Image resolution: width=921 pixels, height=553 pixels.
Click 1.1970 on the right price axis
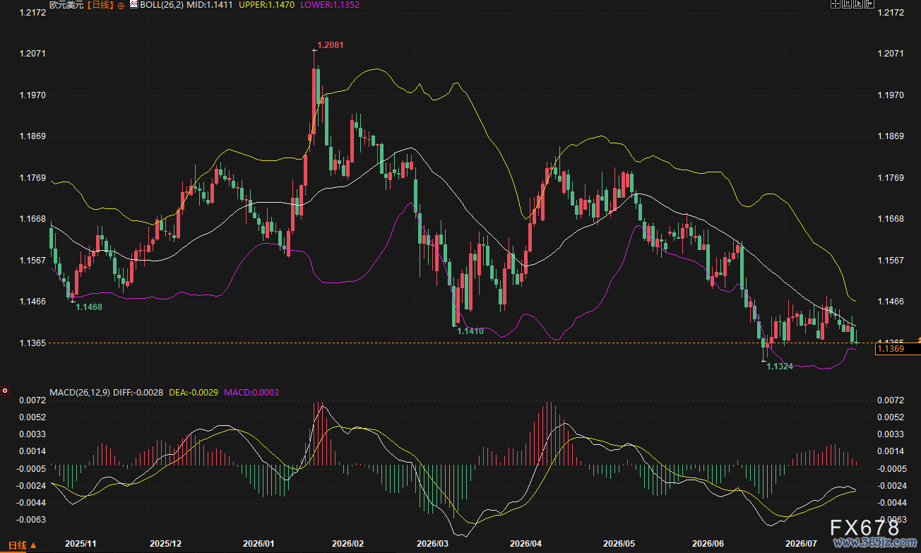[890, 95]
